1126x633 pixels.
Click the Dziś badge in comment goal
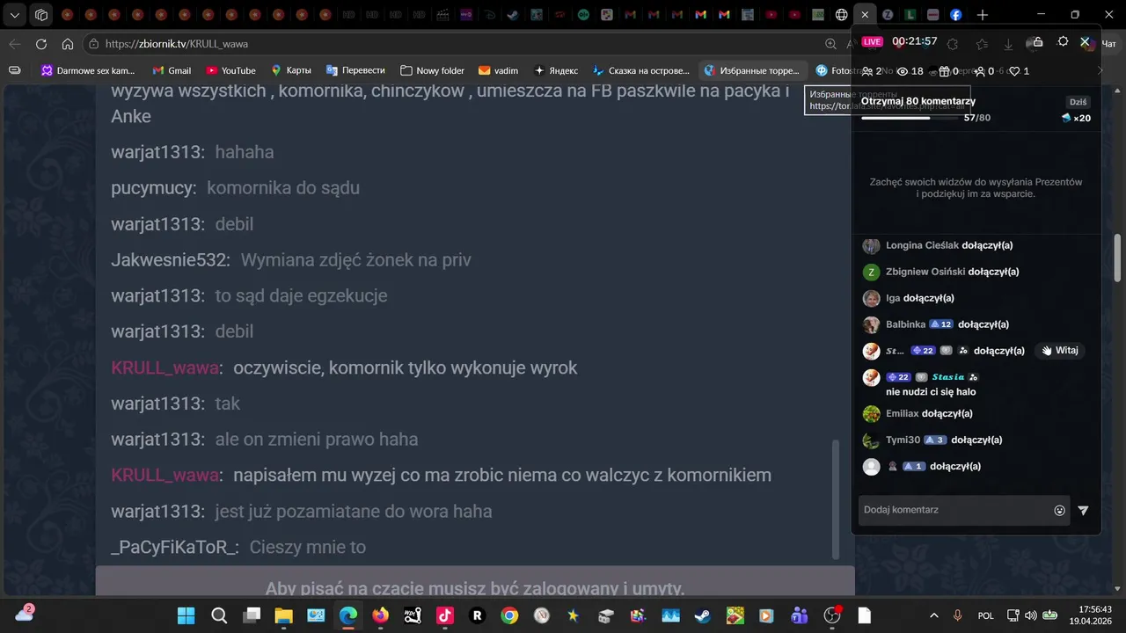pyautogui.click(x=1078, y=102)
